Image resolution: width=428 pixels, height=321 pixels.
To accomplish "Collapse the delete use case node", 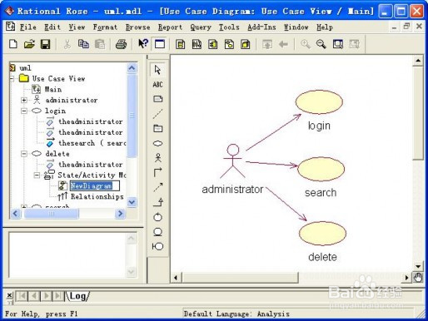I will click(24, 154).
